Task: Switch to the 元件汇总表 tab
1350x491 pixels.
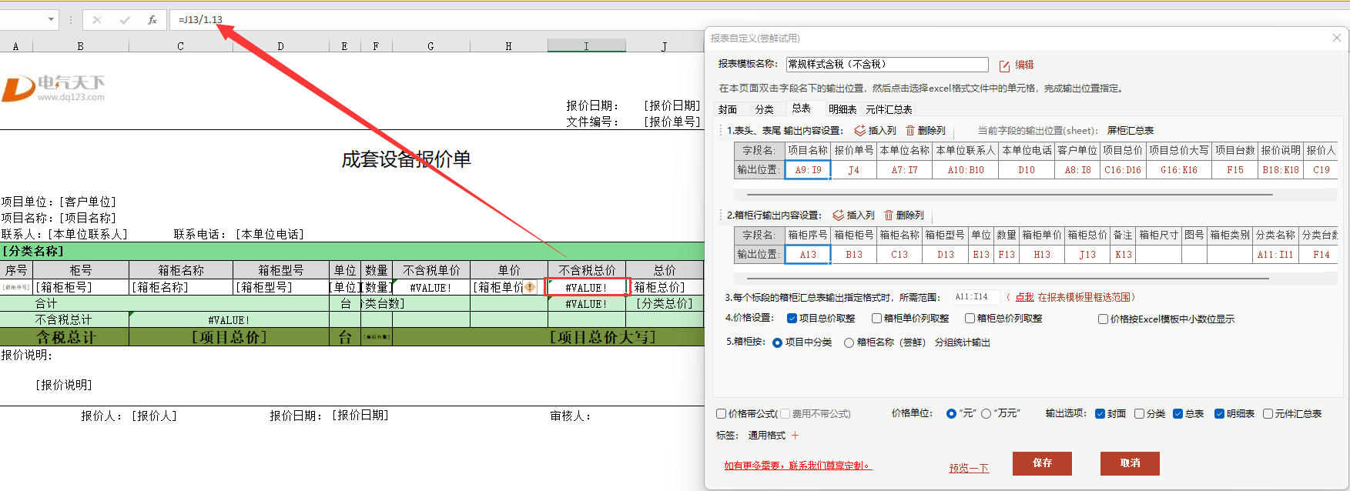Action: [889, 109]
